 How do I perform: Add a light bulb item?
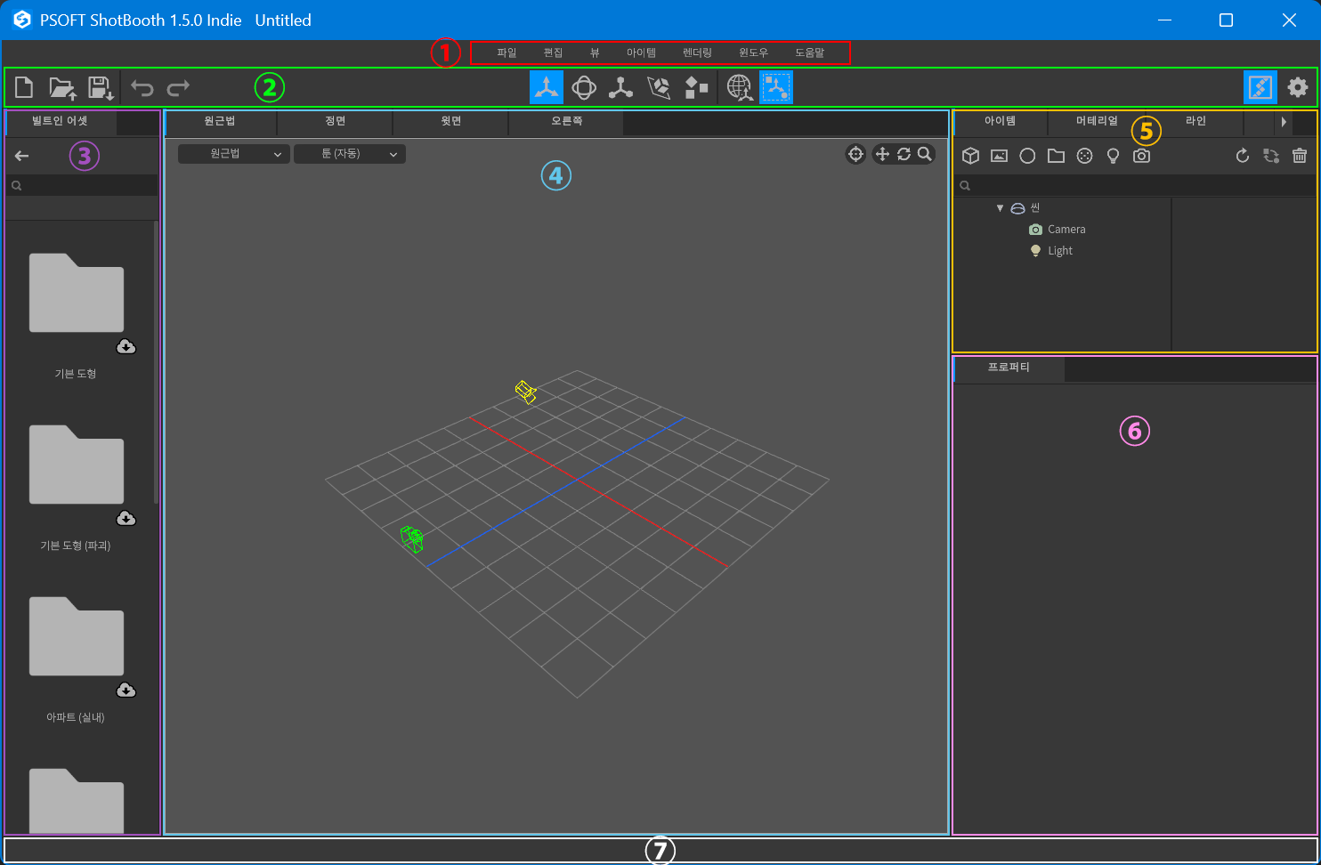pos(1113,156)
